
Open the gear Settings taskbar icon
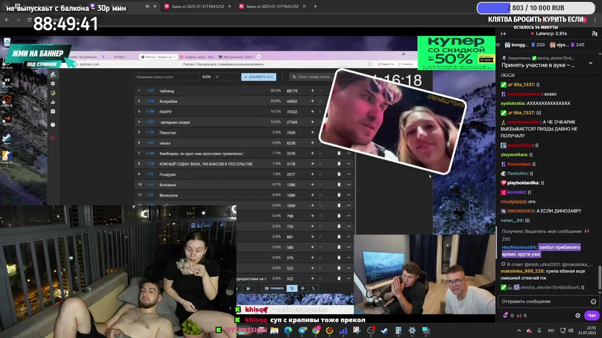412,330
